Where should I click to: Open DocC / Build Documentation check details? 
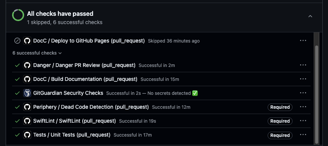[x=85, y=79]
